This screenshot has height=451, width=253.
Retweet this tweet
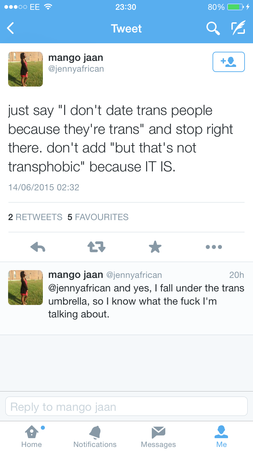(96, 247)
